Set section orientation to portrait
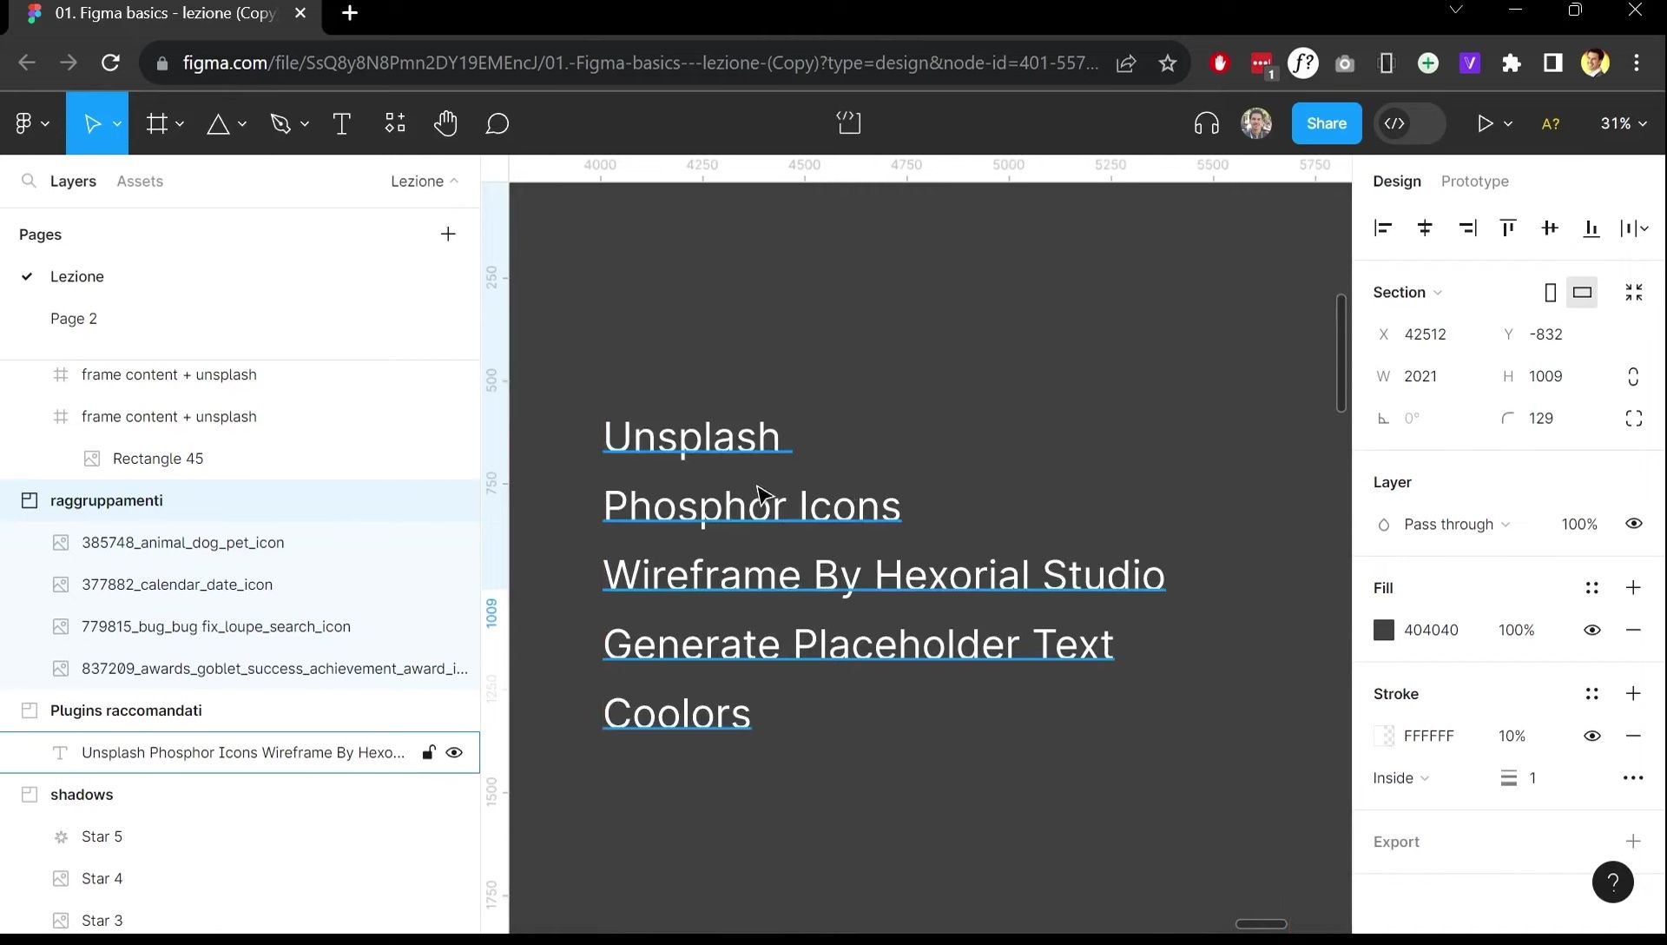The width and height of the screenshot is (1667, 945). pos(1551,293)
